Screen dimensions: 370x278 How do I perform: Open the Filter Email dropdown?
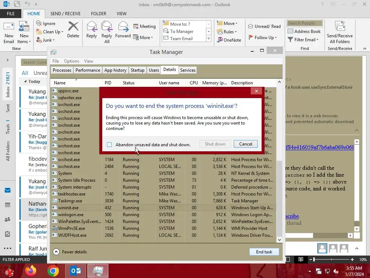coord(303,40)
